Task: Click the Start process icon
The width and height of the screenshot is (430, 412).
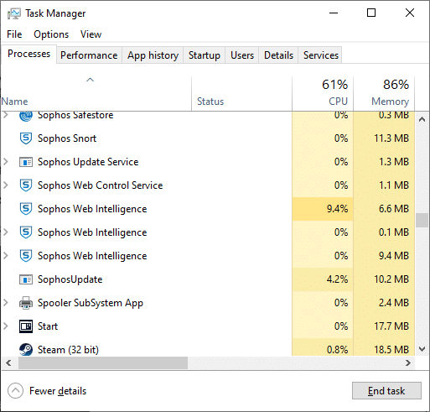Action: click(26, 326)
